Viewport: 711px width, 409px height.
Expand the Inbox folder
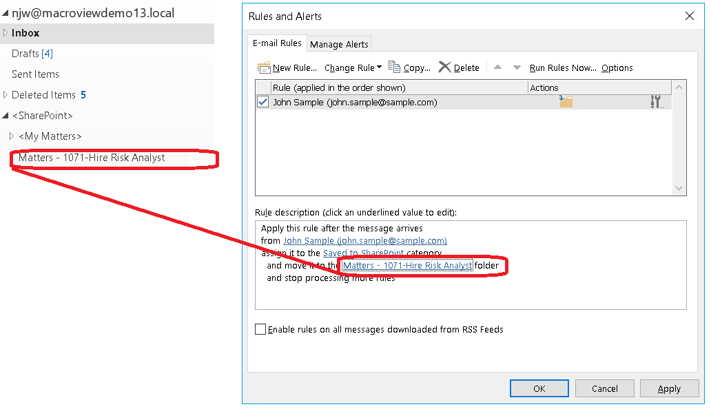click(6, 33)
